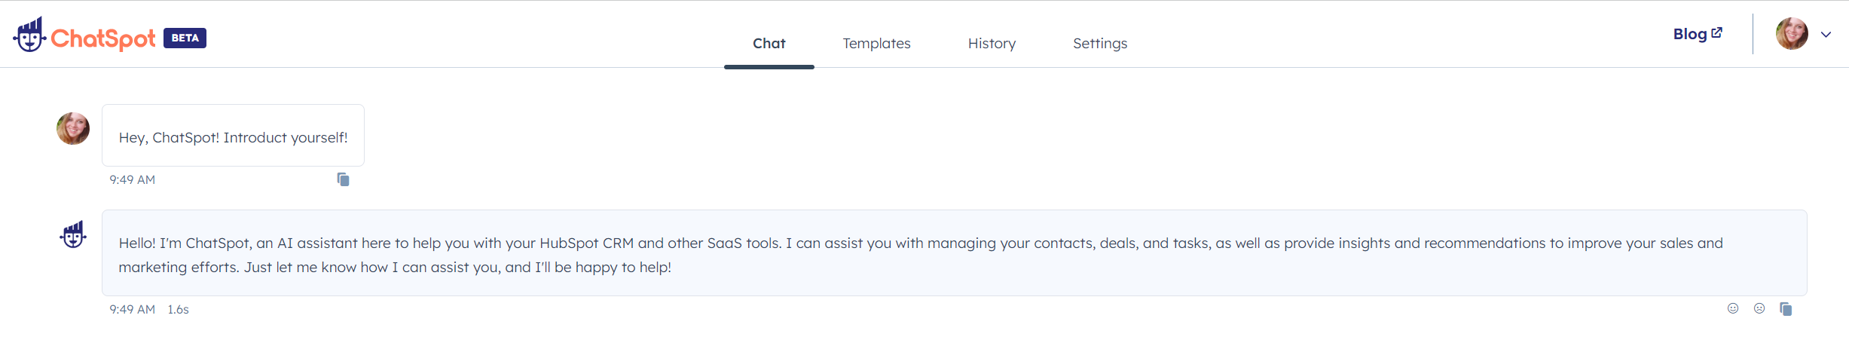Click the ChatSpot logo mascot icon
The width and height of the screenshot is (1849, 349).
tap(29, 35)
